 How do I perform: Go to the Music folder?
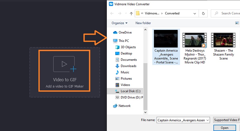[125, 72]
